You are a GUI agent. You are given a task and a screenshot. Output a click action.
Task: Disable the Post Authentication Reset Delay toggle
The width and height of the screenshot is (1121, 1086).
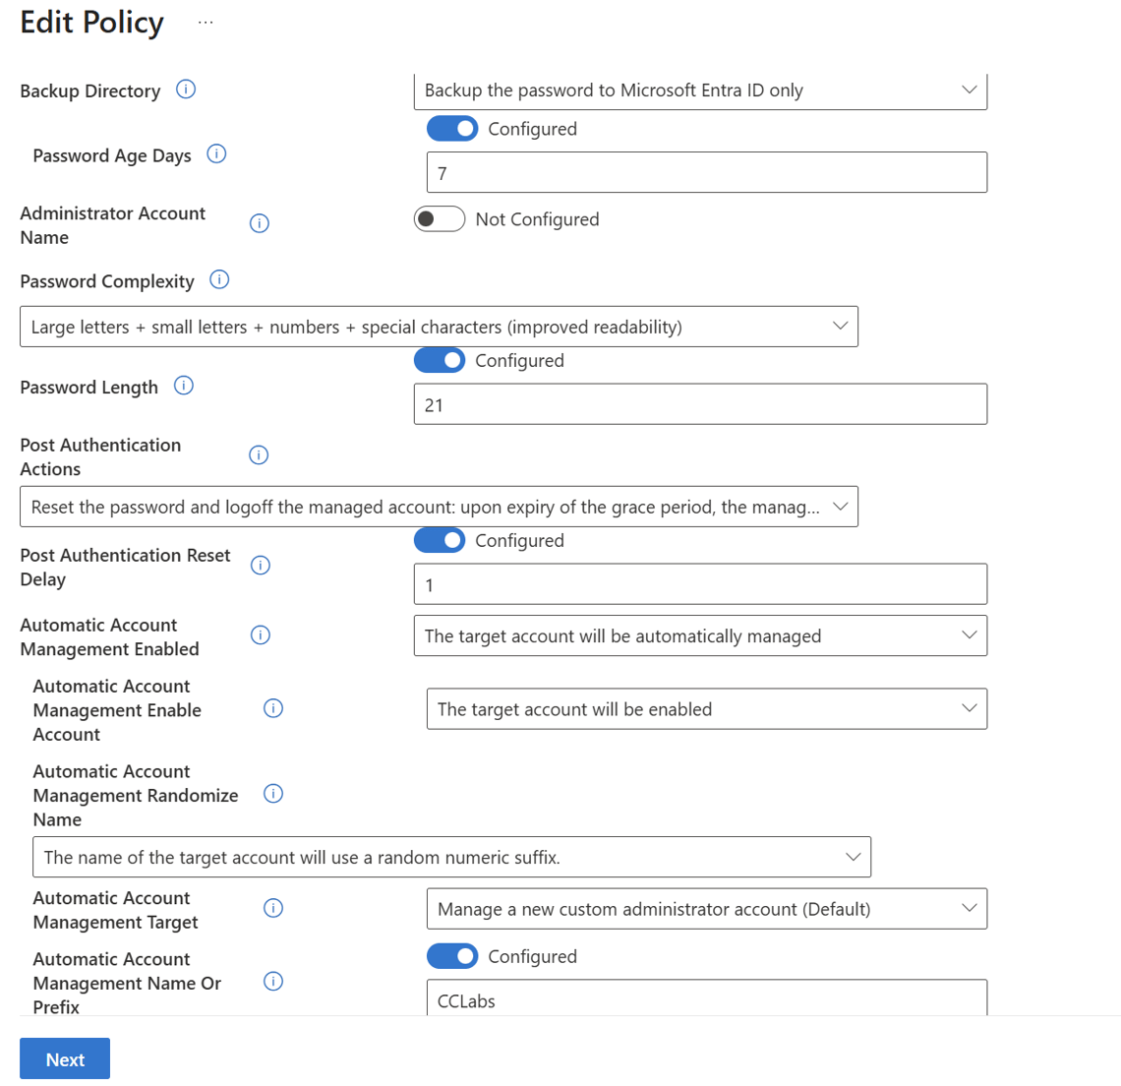click(x=439, y=540)
